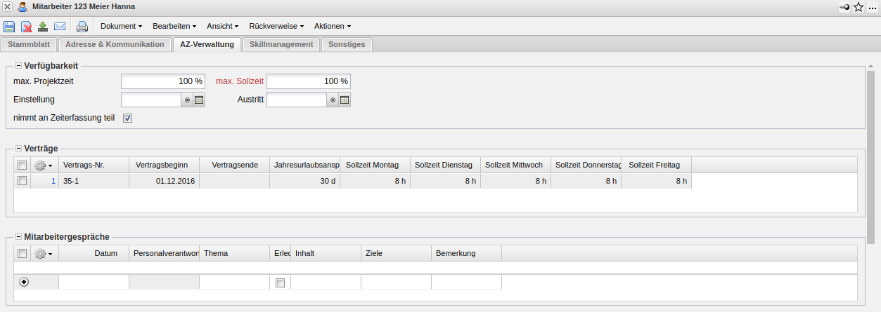881x312 pixels.
Task: Click the printer icon in toolbar
Action: [82, 27]
